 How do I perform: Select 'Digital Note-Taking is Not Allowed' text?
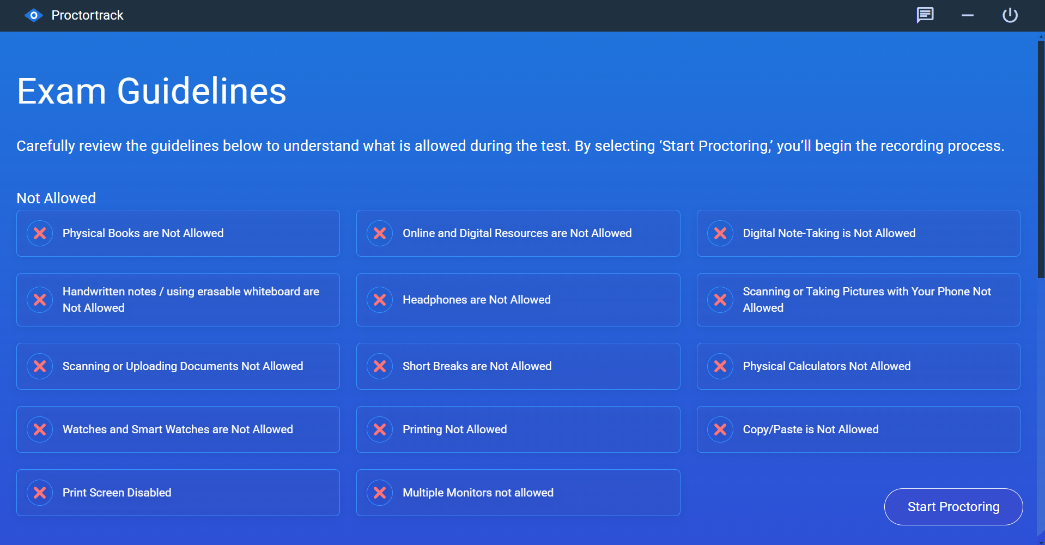(829, 233)
